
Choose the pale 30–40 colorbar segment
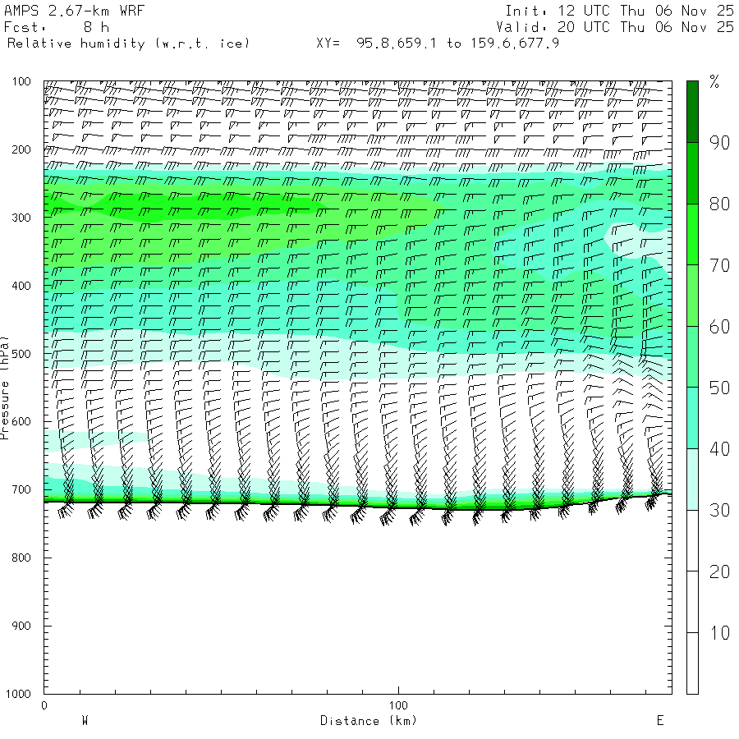pos(692,480)
